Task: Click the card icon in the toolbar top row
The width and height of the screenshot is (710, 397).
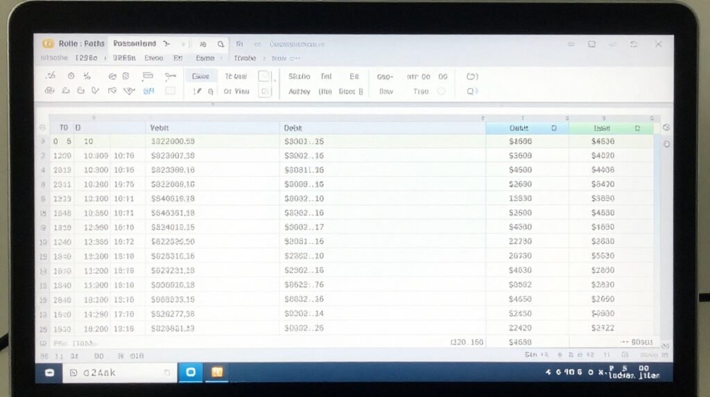Action: pyautogui.click(x=148, y=76)
